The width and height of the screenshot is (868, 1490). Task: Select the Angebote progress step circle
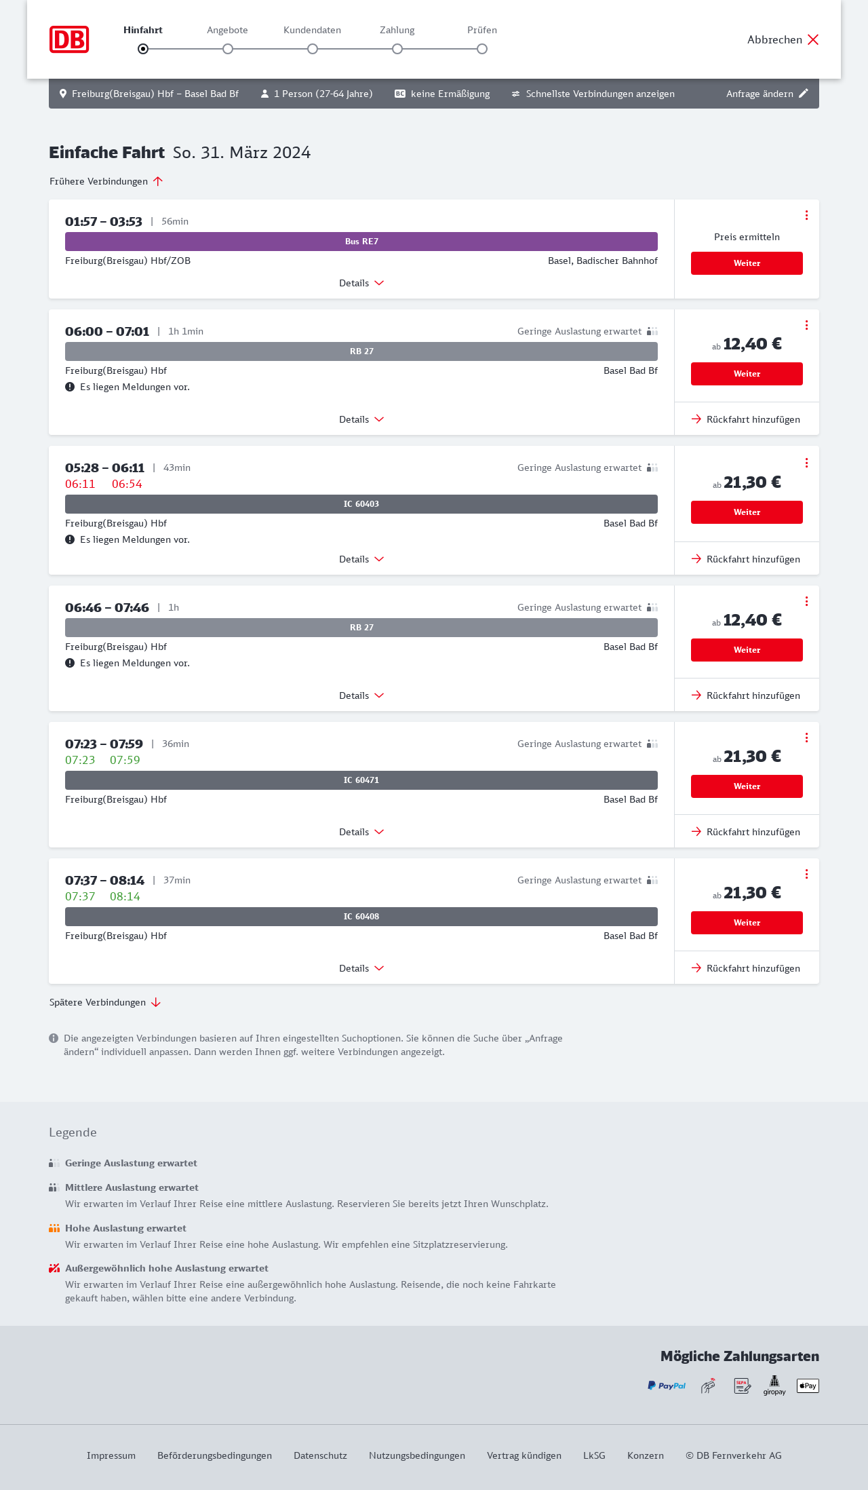(228, 49)
